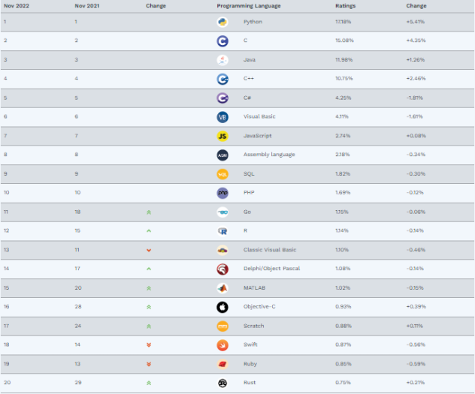Click the Python logo icon
The image size is (475, 394).
point(222,22)
